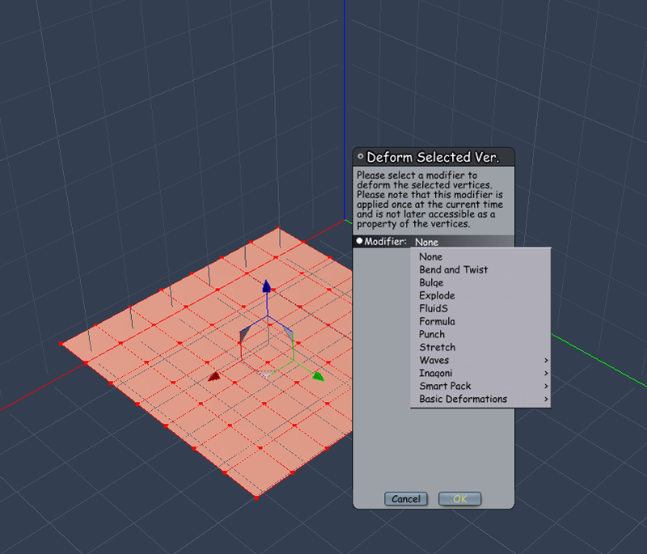Choose the Bulge modifier

click(x=480, y=282)
